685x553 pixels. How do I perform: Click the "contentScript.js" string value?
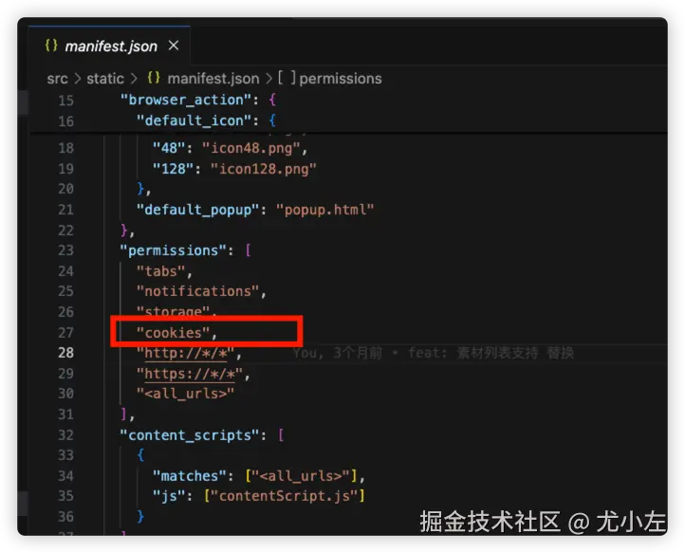(285, 496)
